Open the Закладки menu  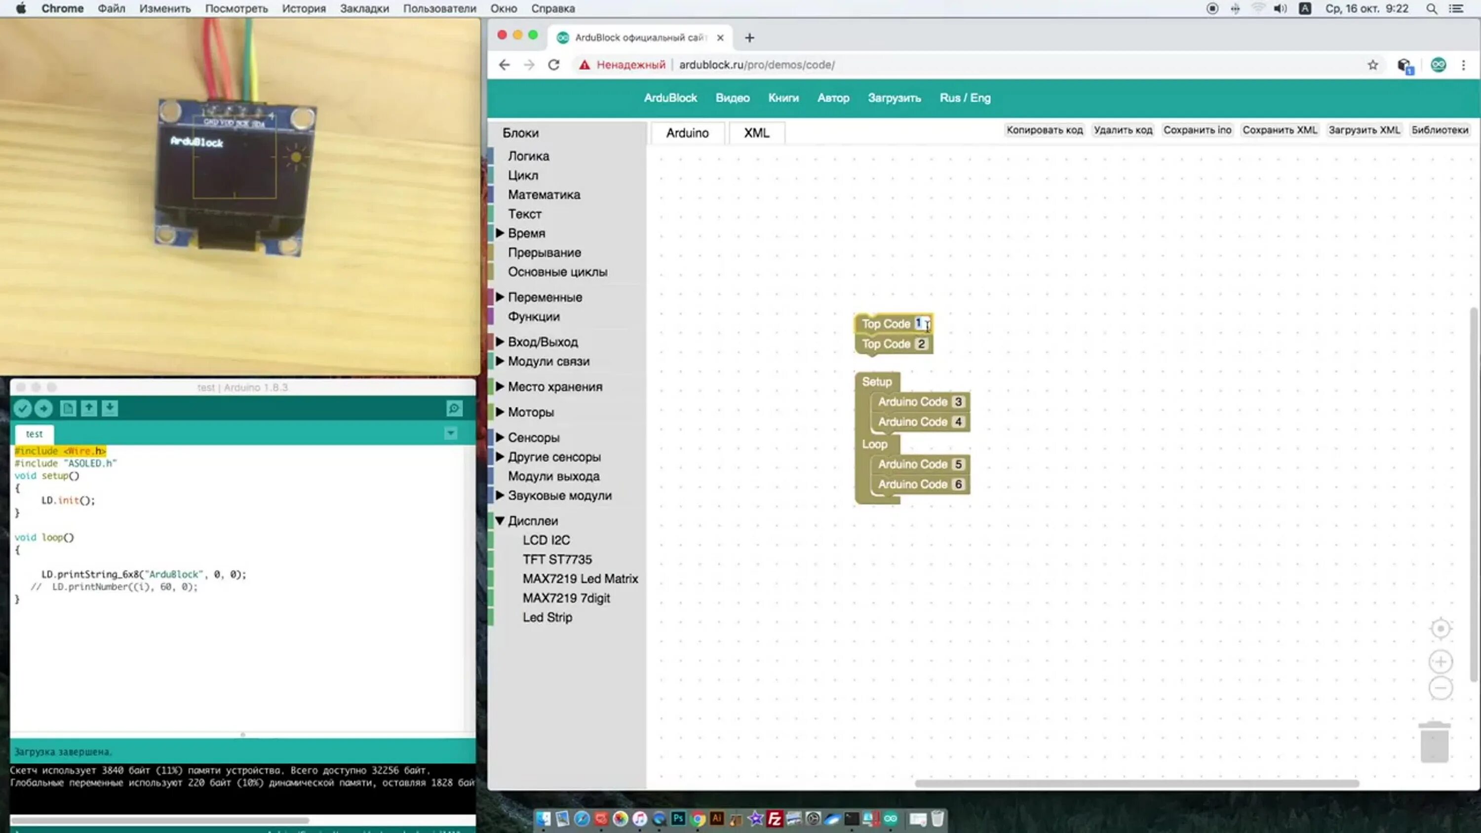point(364,8)
